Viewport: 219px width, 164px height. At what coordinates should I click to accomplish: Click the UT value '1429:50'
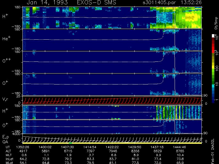134,147
